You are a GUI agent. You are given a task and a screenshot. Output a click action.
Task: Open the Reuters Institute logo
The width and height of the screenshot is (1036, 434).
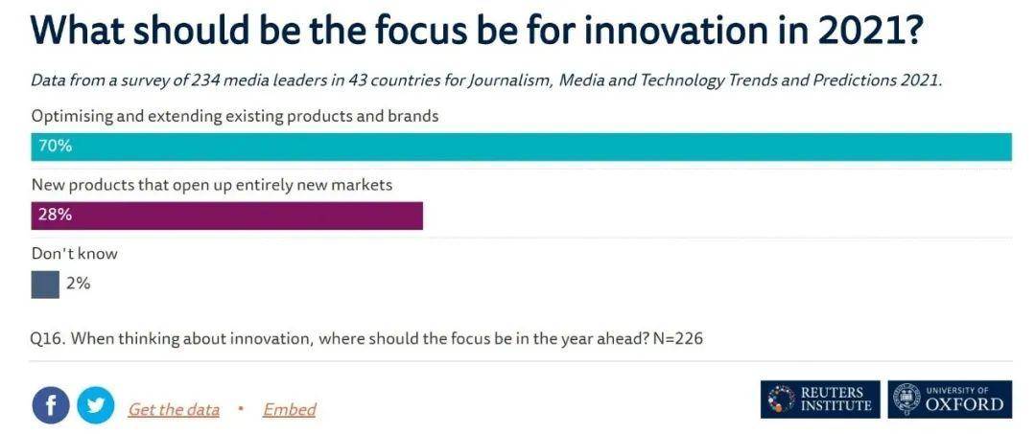pyautogui.click(x=820, y=400)
